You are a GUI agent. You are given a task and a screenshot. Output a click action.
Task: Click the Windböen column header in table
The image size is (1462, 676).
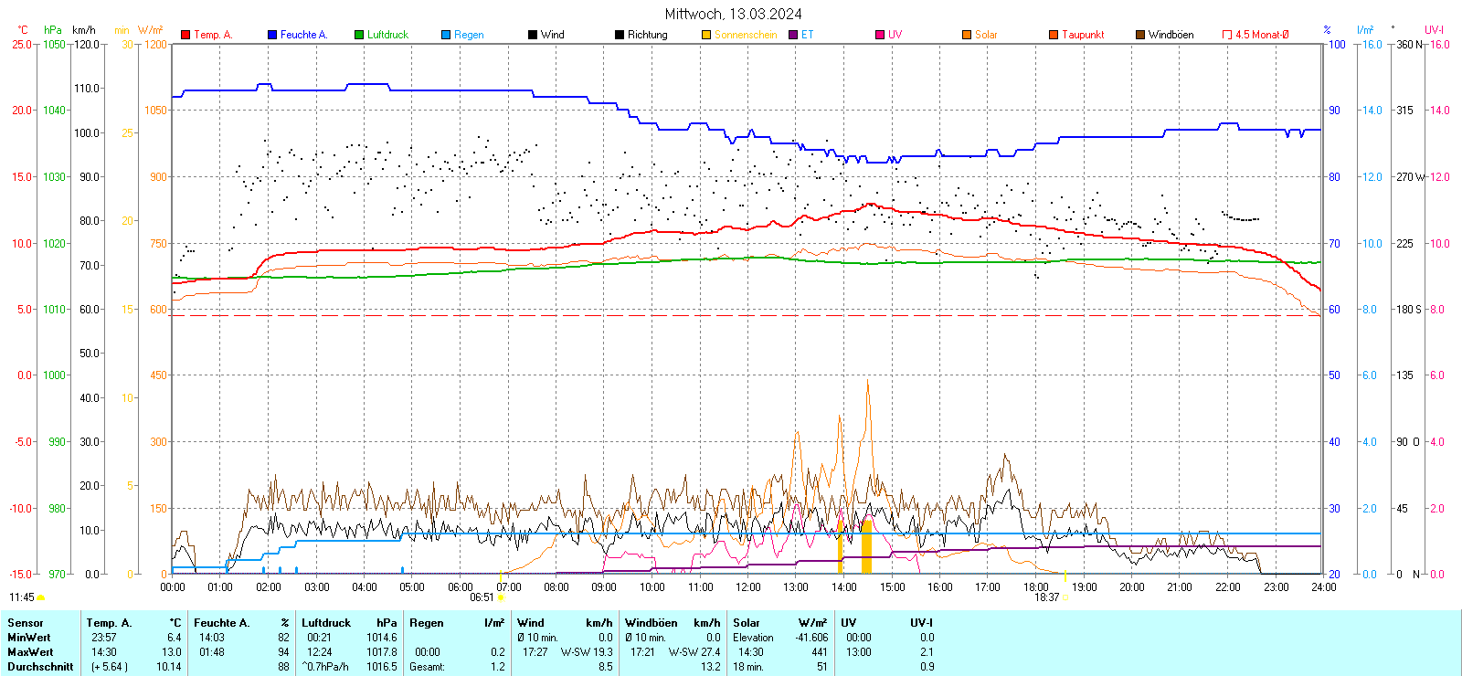tap(652, 623)
